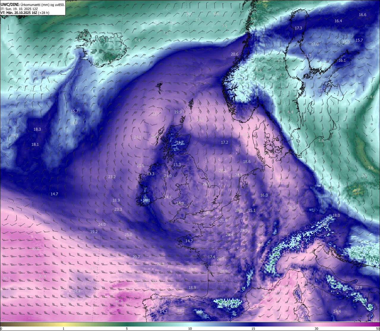Click the map value 13.3
The height and width of the screenshot is (331, 380).
point(151,174)
